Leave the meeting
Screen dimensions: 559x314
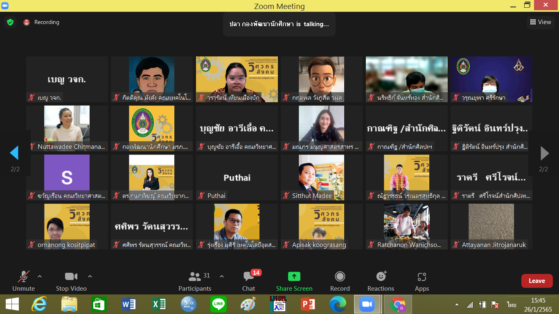tap(536, 281)
